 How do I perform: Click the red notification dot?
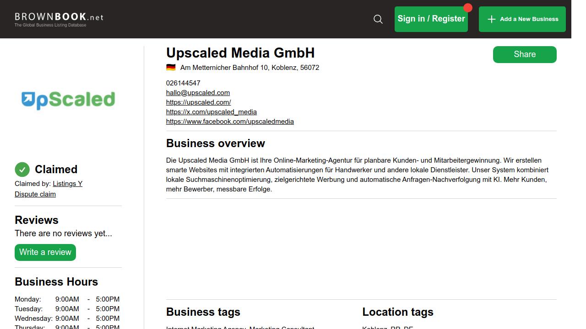coord(467,8)
